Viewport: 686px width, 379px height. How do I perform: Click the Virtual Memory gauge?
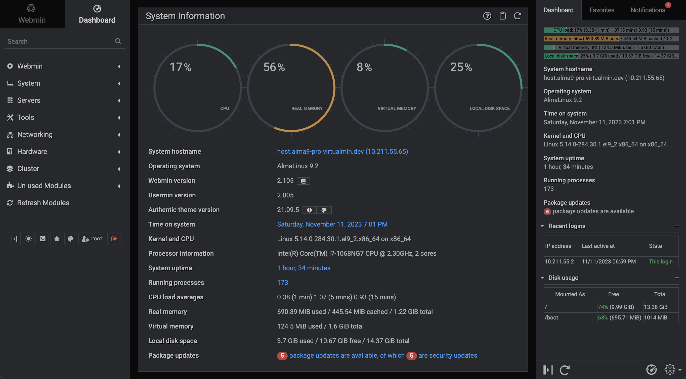(x=384, y=88)
